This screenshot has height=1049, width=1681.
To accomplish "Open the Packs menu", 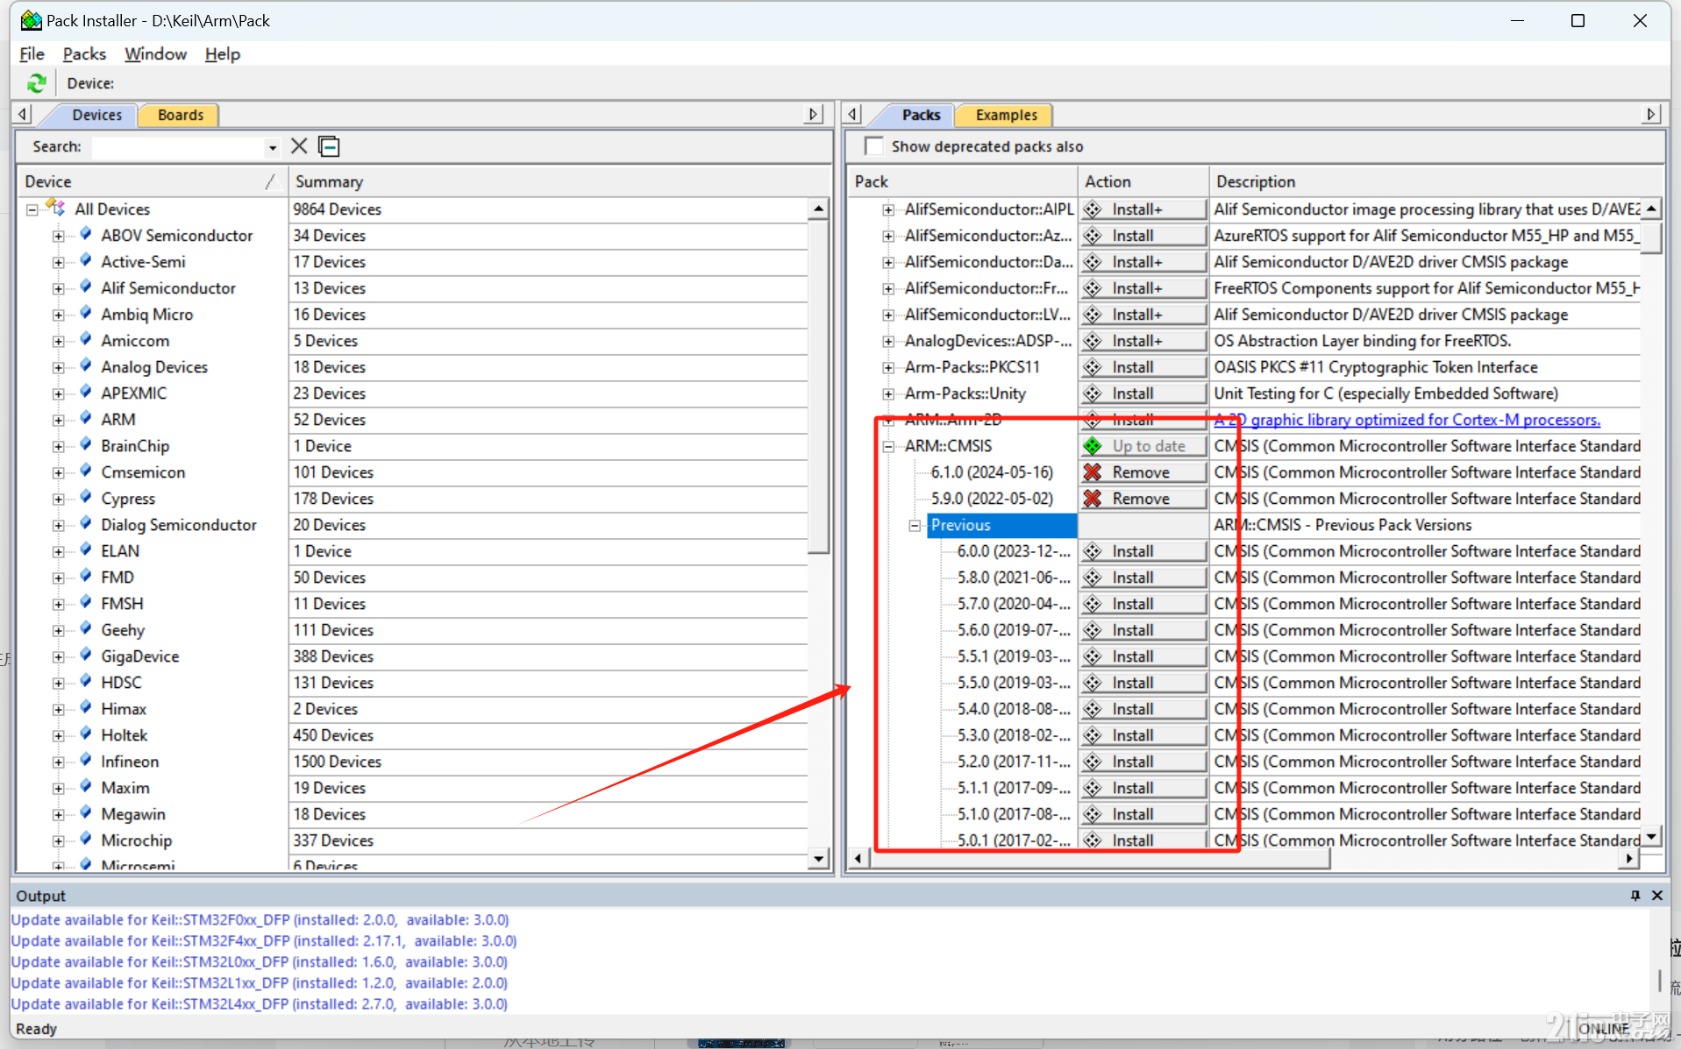I will pos(84,53).
